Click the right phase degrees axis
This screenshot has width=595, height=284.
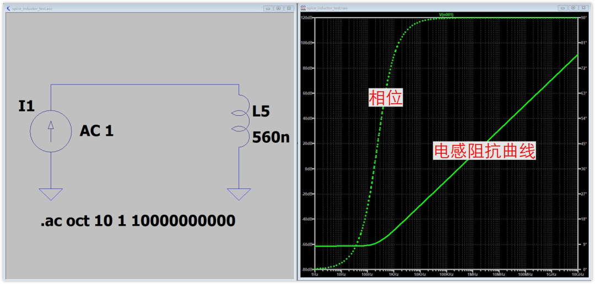click(583, 143)
